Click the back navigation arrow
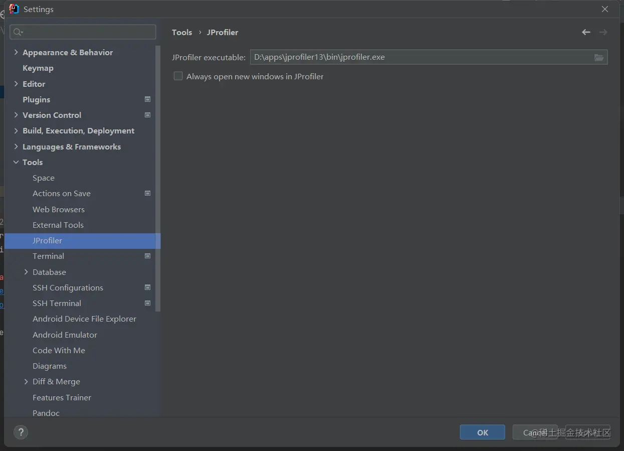This screenshot has height=451, width=624. pyautogui.click(x=586, y=32)
